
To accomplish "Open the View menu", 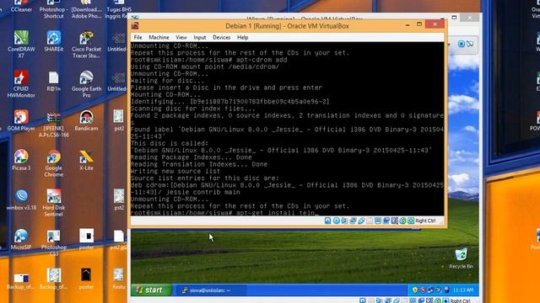I will [181, 37].
